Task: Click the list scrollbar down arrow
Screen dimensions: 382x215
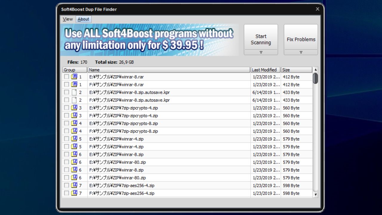Action: click(315, 195)
